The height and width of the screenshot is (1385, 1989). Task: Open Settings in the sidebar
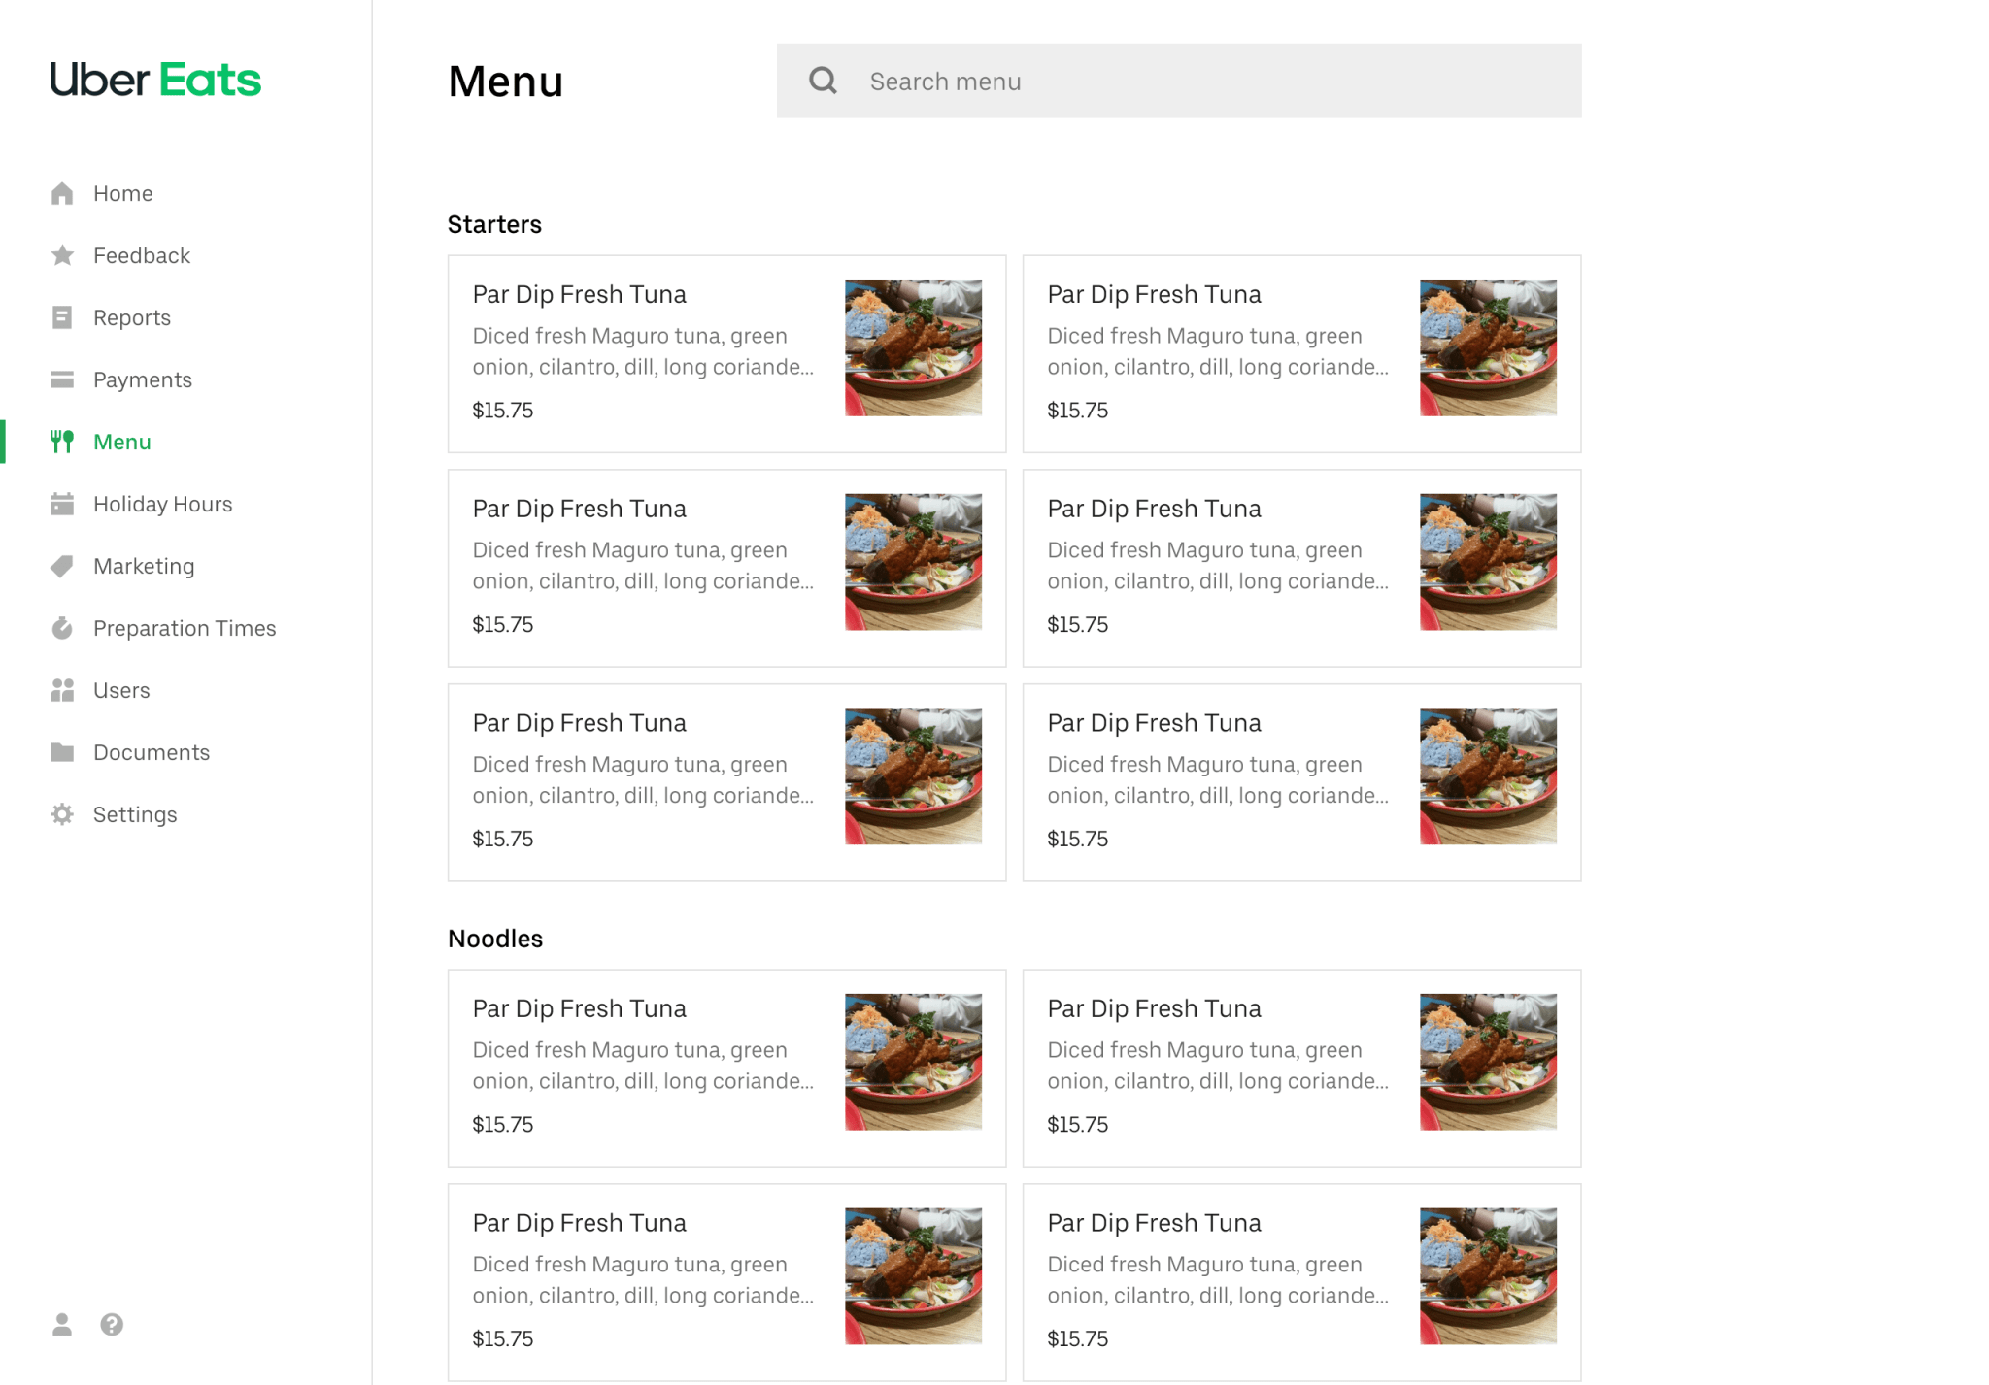(135, 814)
